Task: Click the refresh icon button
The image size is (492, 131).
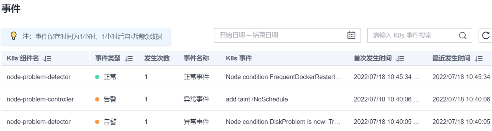Action: 485,36
